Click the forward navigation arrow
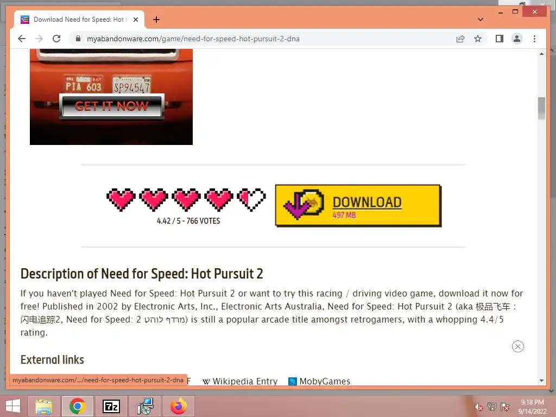This screenshot has height=417, width=556. (x=39, y=39)
